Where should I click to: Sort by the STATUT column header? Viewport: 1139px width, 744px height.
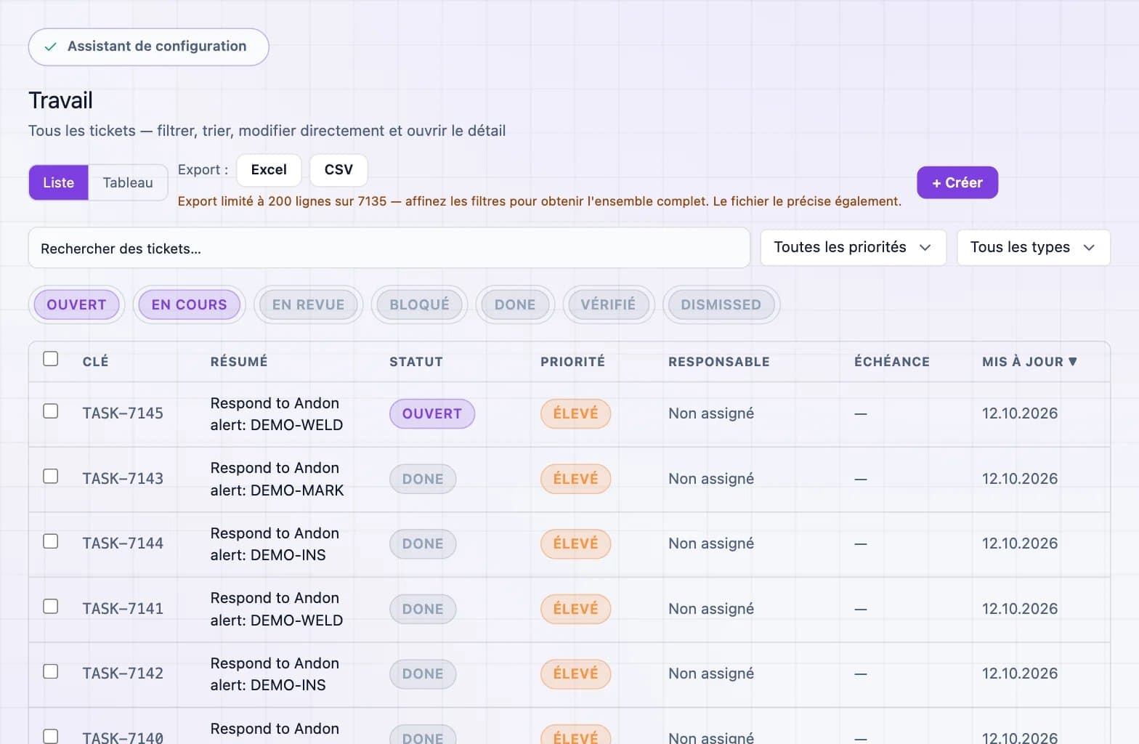[416, 362]
